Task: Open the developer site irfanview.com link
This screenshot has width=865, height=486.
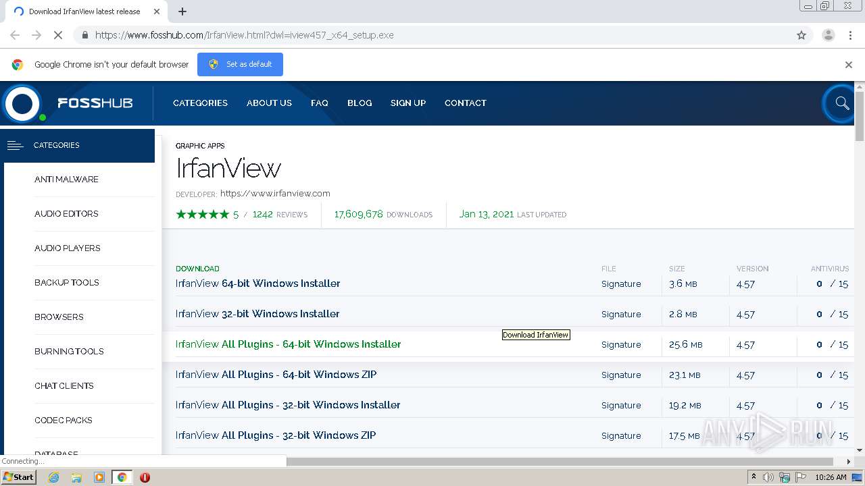Action: coord(275,194)
